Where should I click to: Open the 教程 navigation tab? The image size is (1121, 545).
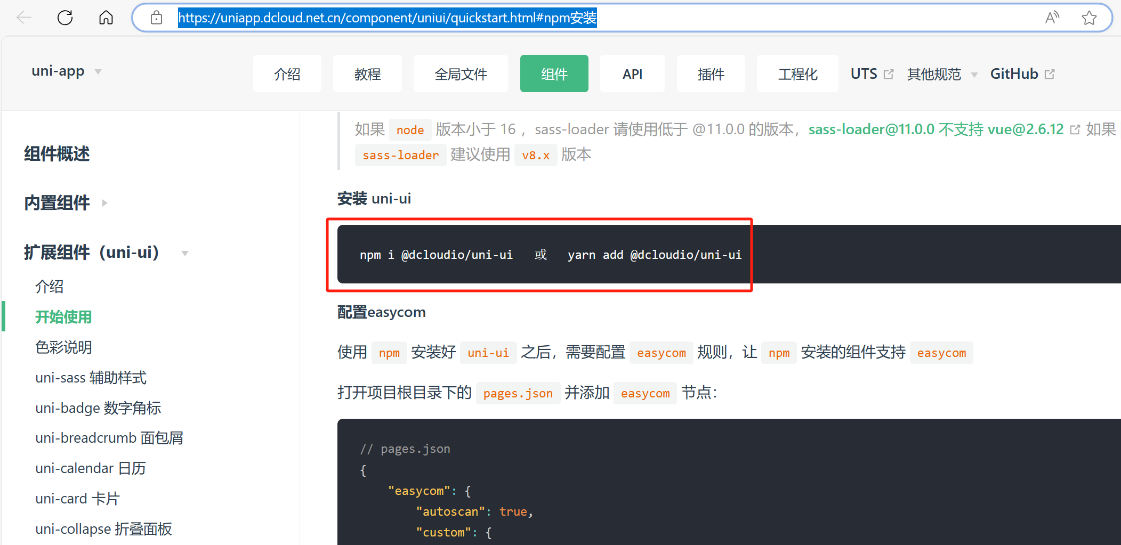(x=367, y=74)
